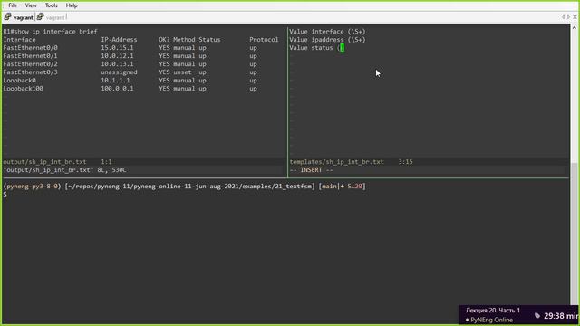580x326 pixels.
Task: Click the scrollbar up arrow
Action: tap(574, 28)
